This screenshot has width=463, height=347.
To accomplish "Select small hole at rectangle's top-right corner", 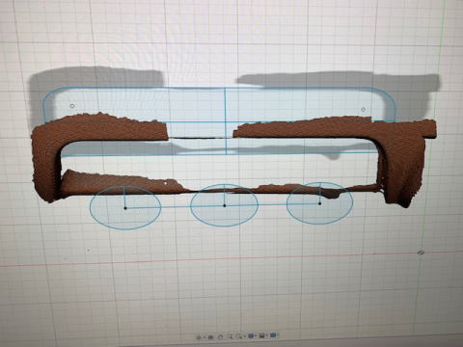I will coord(364,110).
